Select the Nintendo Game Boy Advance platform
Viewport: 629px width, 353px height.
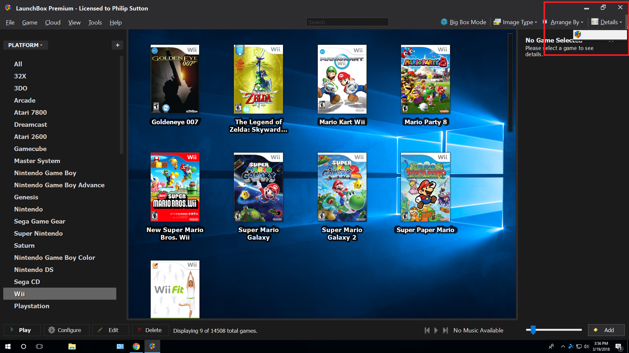(59, 185)
